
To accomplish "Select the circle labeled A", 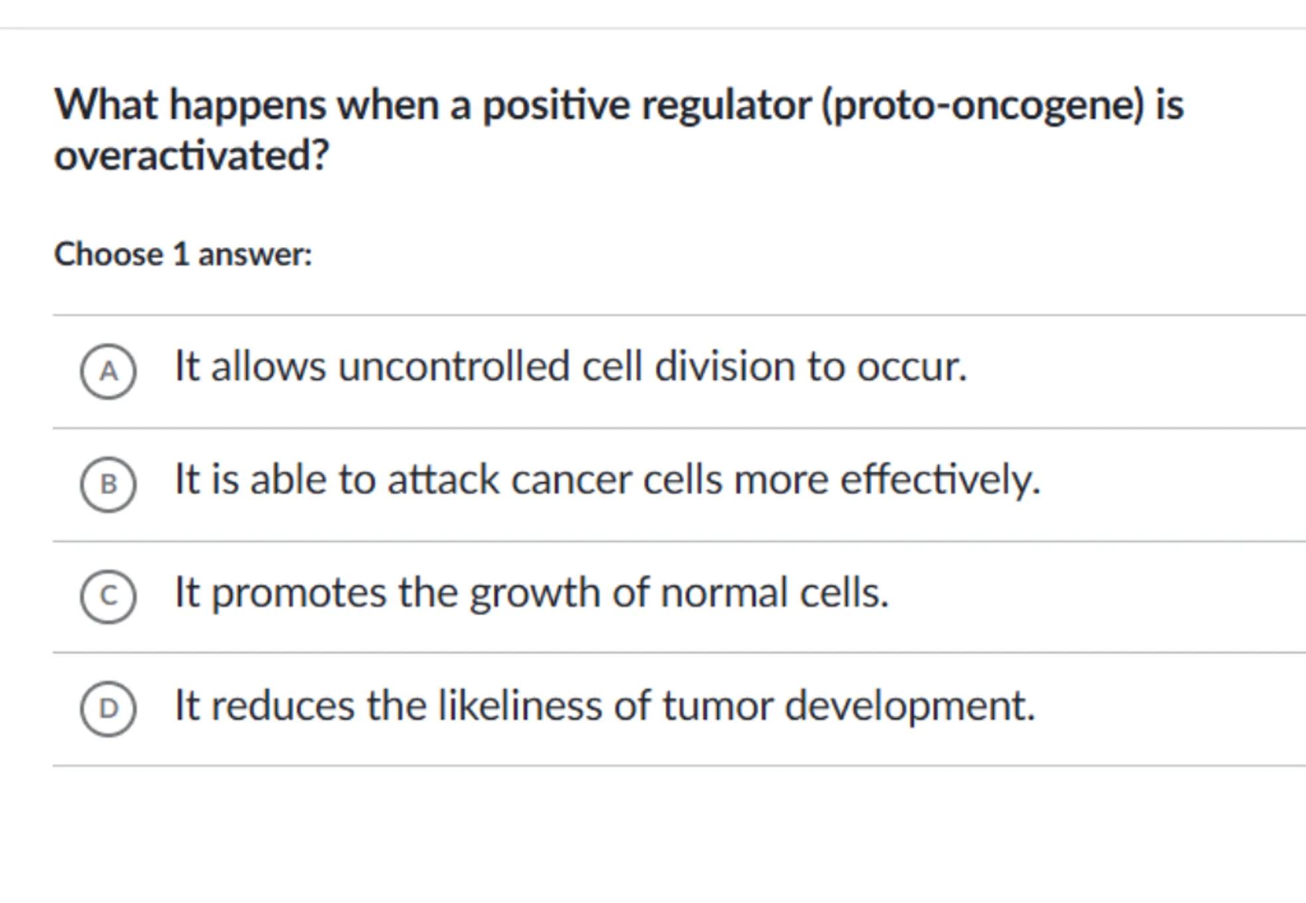I will (108, 371).
